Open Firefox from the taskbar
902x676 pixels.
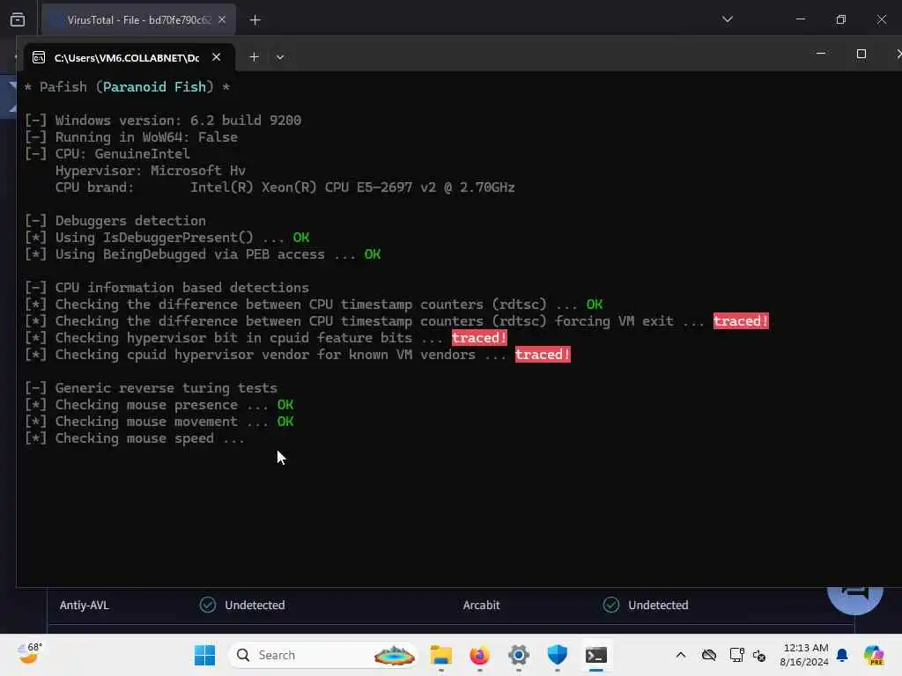click(479, 655)
